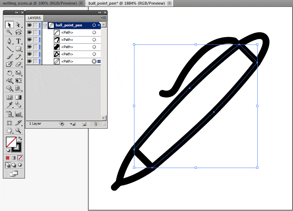The height and width of the screenshot is (211, 293).
Task: Select the Hand tool
Action: [x=9, y=130]
